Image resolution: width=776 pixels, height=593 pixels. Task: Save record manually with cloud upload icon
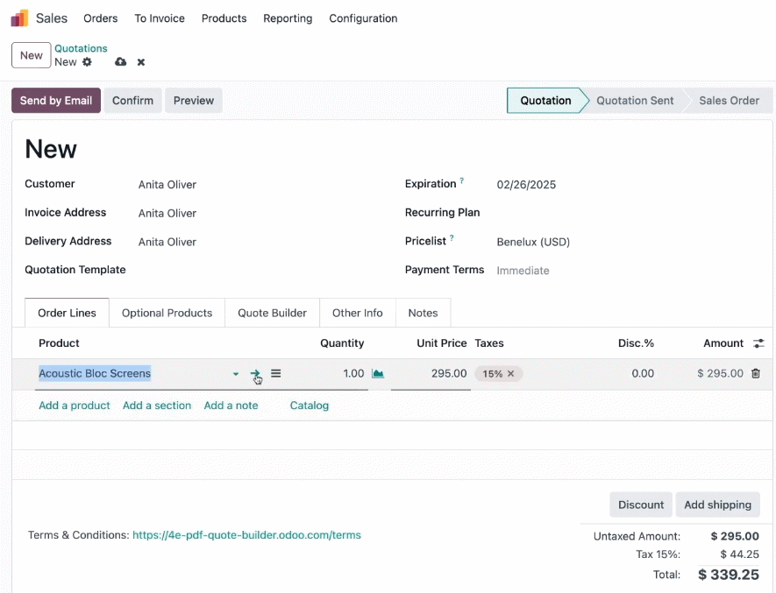click(120, 62)
